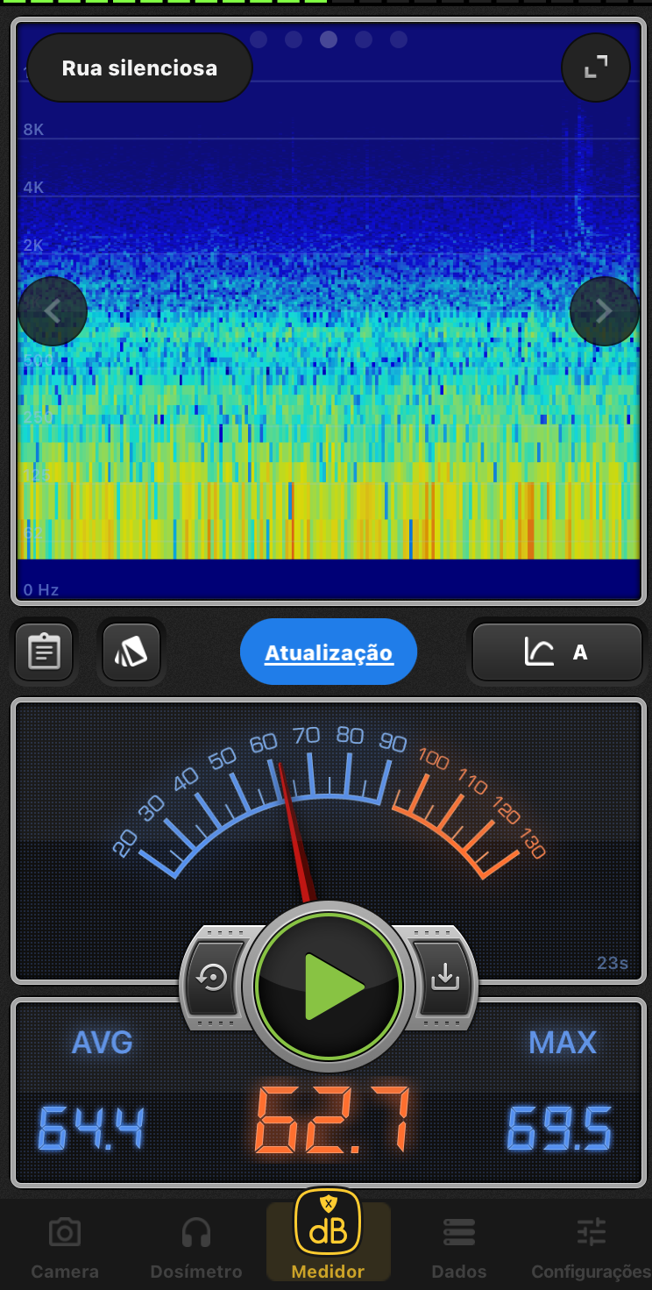Reset the measurement with circular arrow

coord(213,977)
